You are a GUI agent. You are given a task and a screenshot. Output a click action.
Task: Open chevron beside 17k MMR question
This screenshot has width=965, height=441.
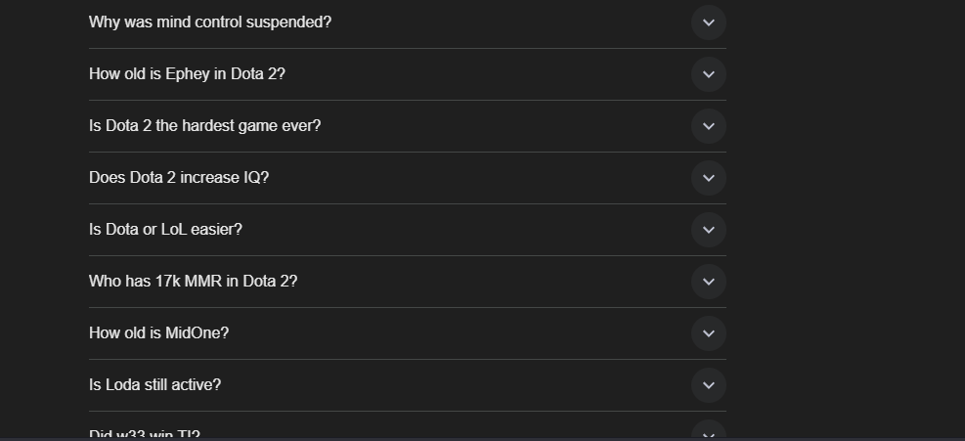click(709, 282)
